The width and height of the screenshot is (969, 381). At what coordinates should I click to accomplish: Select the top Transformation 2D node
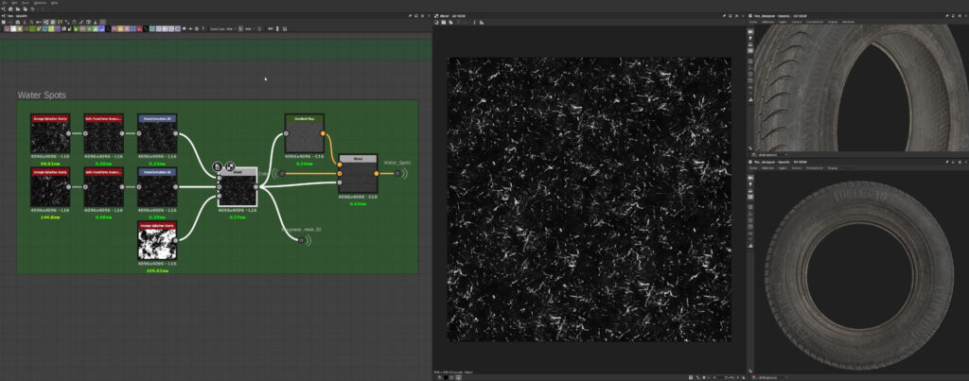(x=157, y=134)
